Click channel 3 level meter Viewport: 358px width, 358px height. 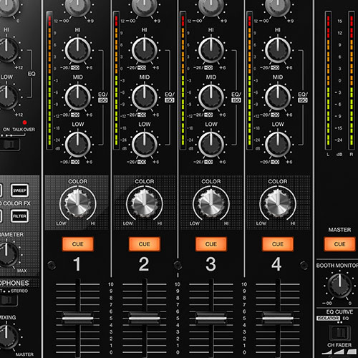pyautogui.click(x=183, y=80)
